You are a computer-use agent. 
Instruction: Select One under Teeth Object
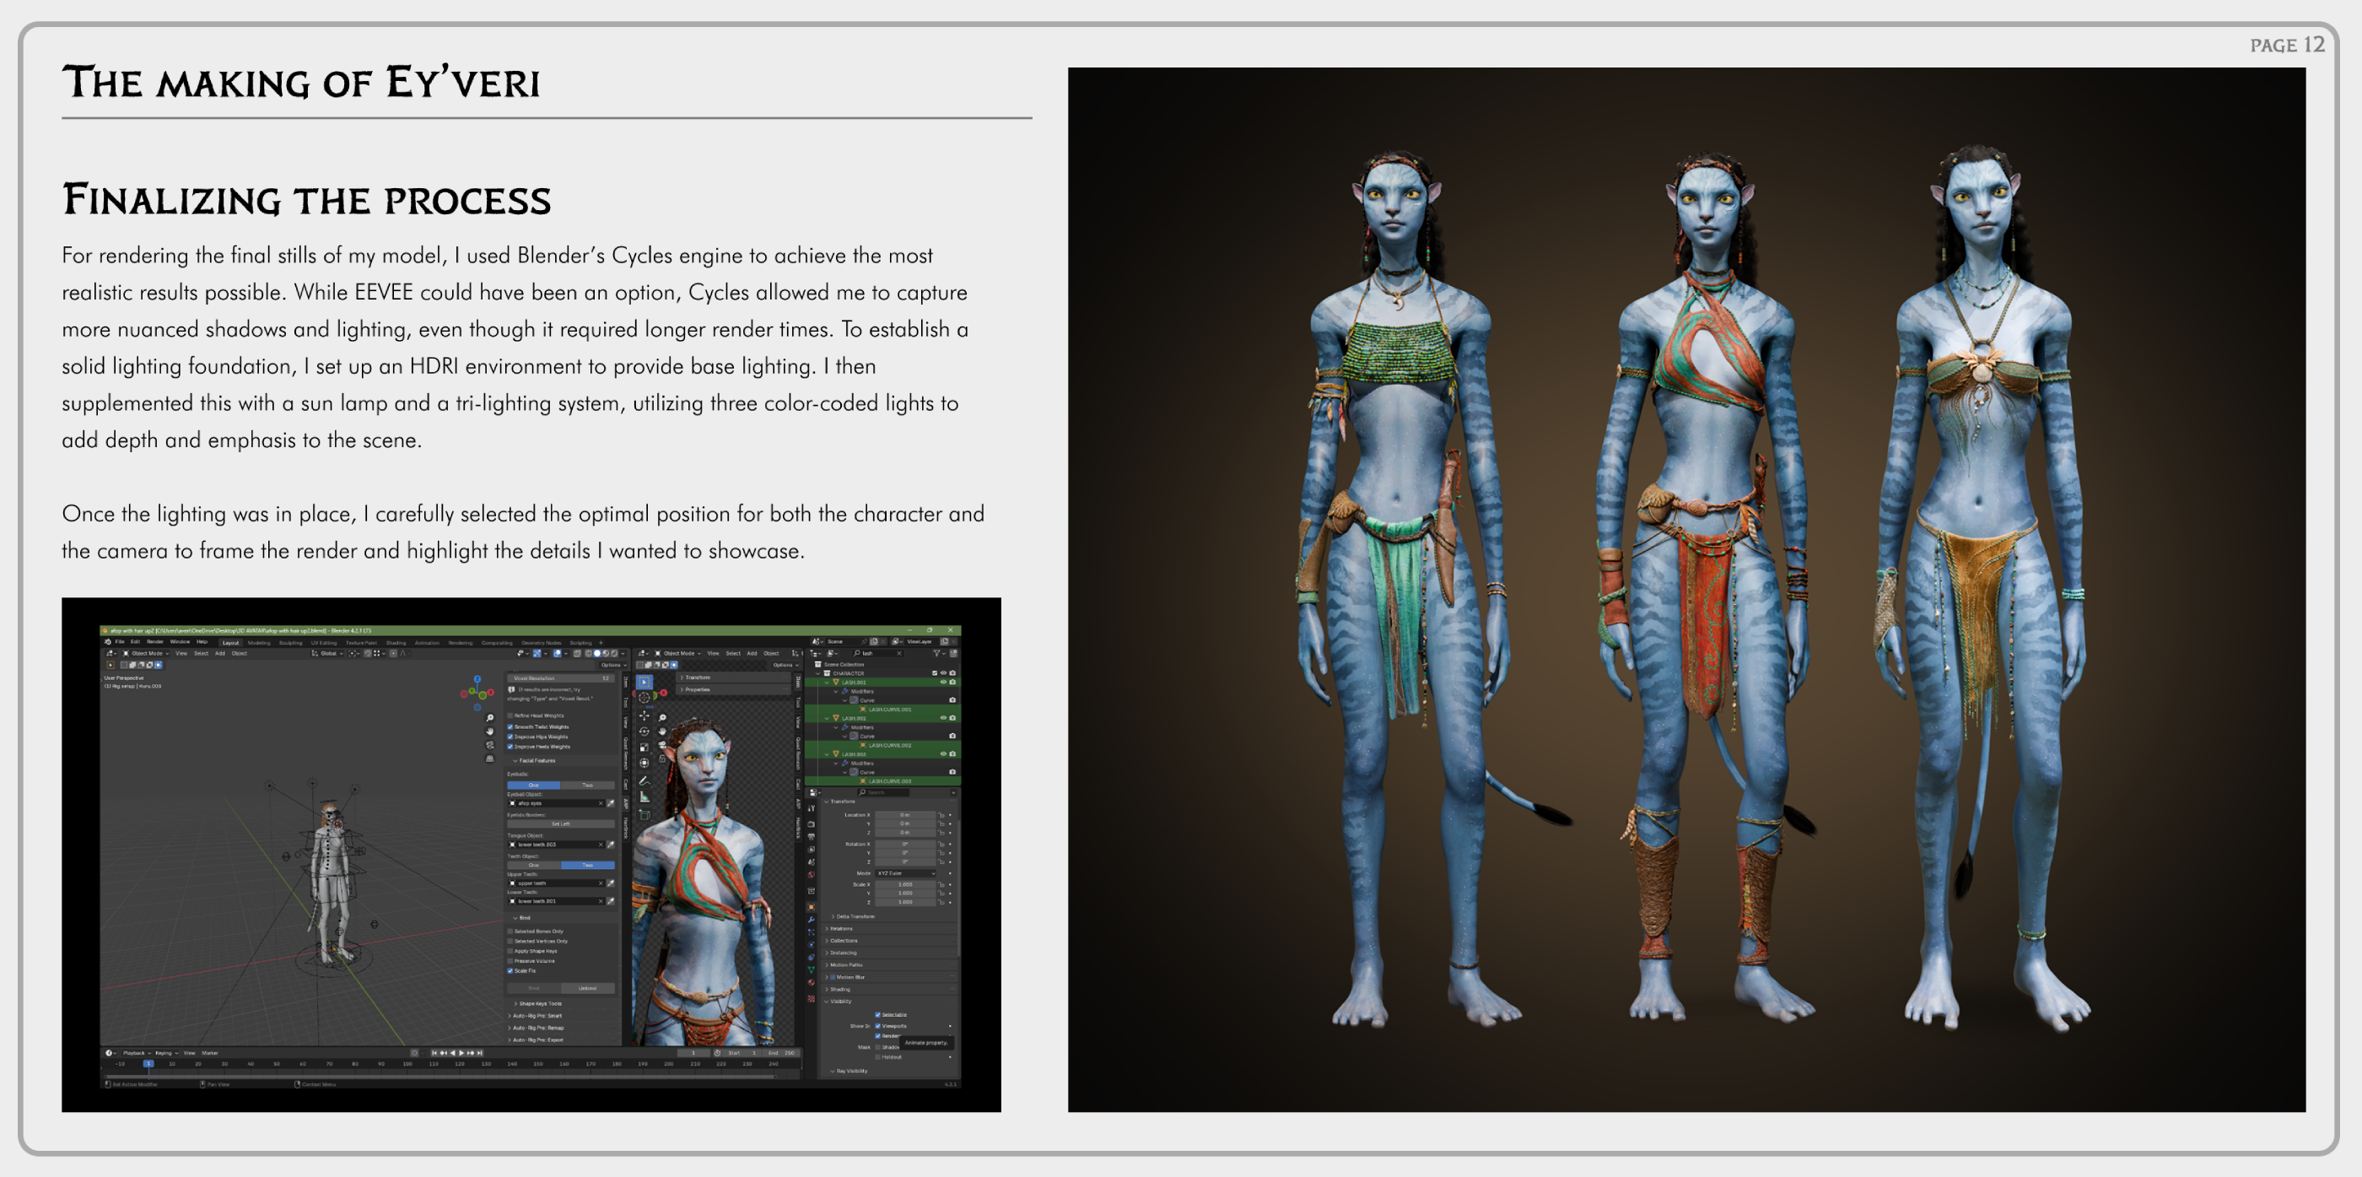click(535, 866)
